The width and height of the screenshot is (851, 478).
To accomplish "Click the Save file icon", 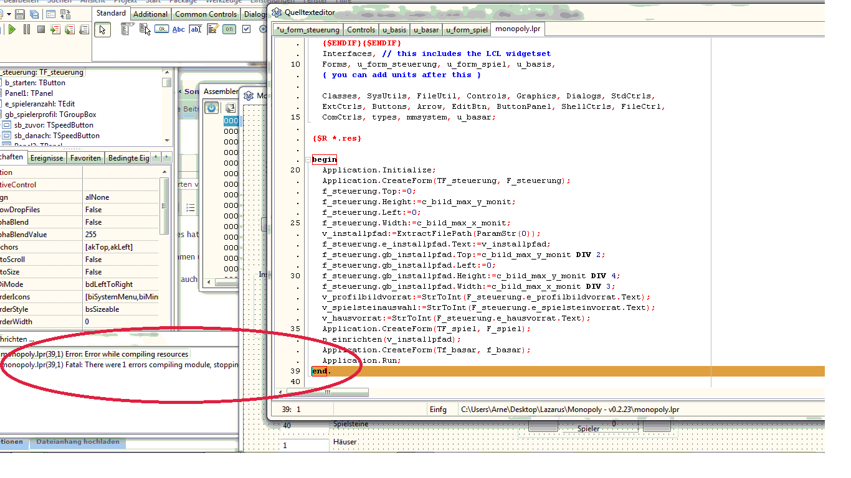I will pyautogui.click(x=20, y=14).
